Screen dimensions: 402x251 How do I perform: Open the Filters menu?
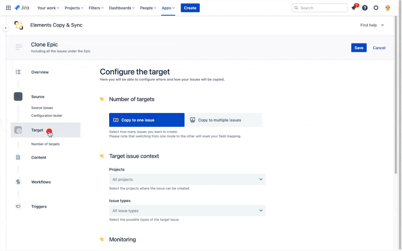96,8
